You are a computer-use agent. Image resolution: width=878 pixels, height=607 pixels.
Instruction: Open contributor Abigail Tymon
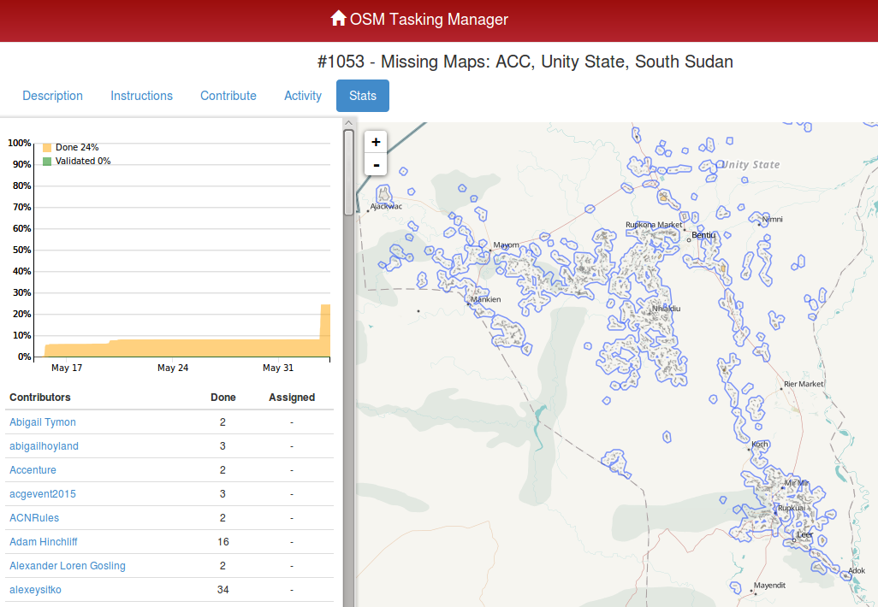tap(43, 421)
